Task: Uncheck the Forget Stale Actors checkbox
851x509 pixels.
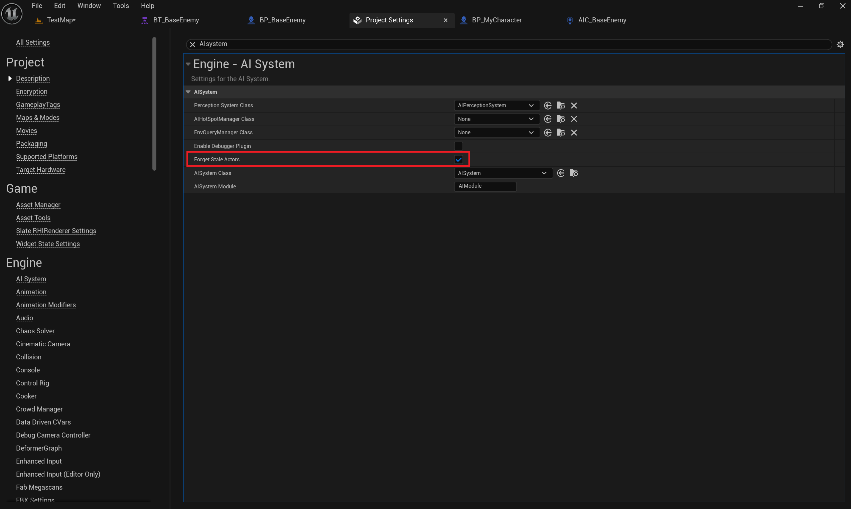Action: coord(458,160)
